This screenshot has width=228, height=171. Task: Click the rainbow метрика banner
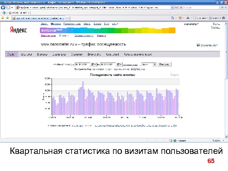[108, 30]
